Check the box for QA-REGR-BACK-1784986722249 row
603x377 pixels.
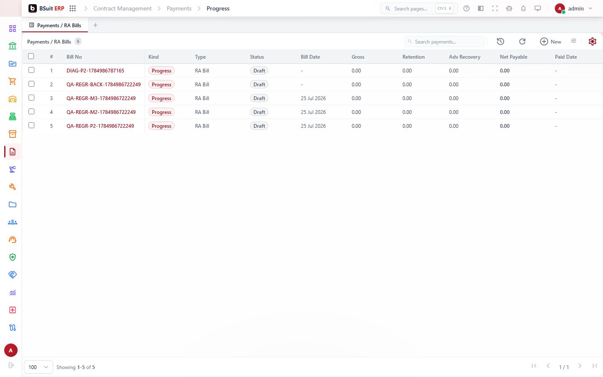click(x=31, y=84)
